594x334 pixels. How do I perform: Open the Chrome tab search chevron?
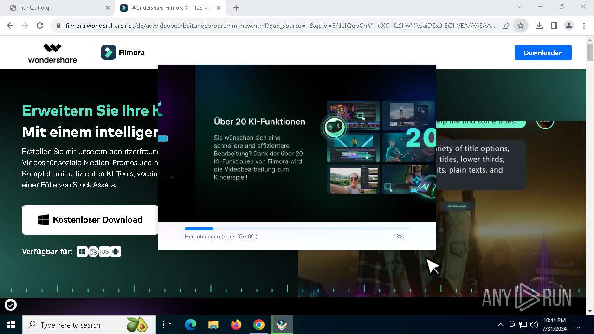coord(519,6)
